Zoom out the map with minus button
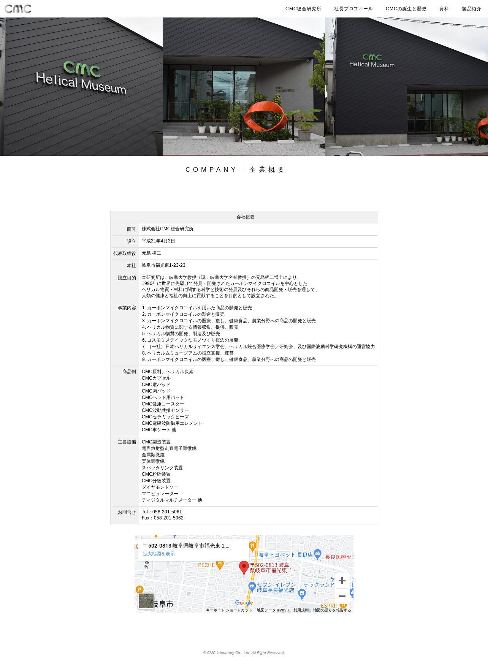488x657 pixels. 342,596
